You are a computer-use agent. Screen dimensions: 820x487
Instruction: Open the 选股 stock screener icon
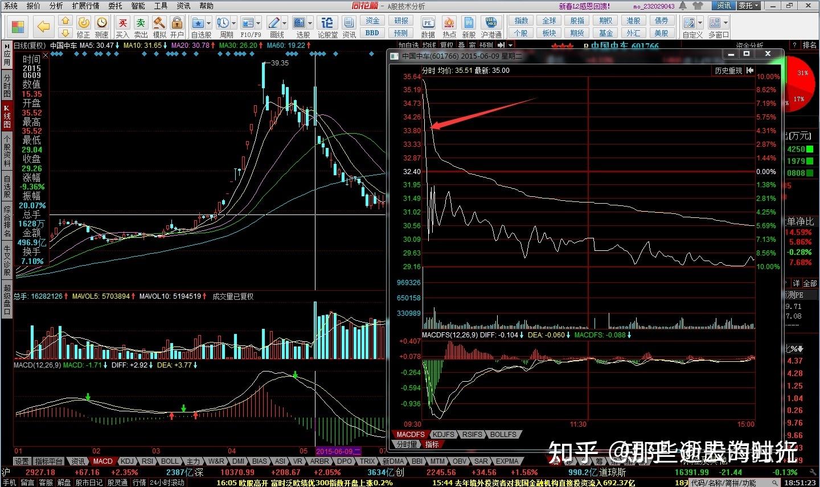tap(300, 23)
